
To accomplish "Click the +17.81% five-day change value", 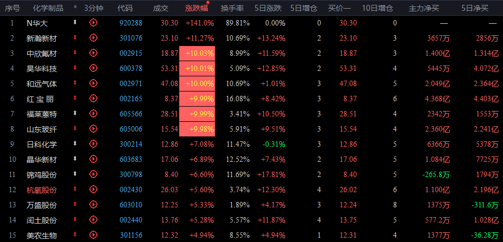I will pos(271,175).
